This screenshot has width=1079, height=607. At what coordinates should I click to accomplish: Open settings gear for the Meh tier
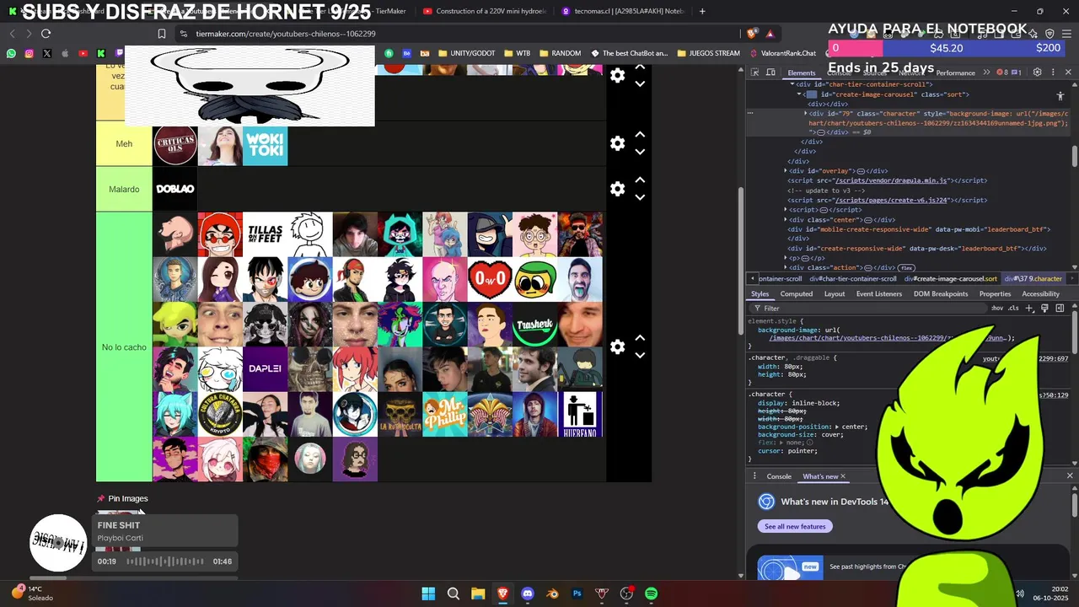[x=617, y=143]
